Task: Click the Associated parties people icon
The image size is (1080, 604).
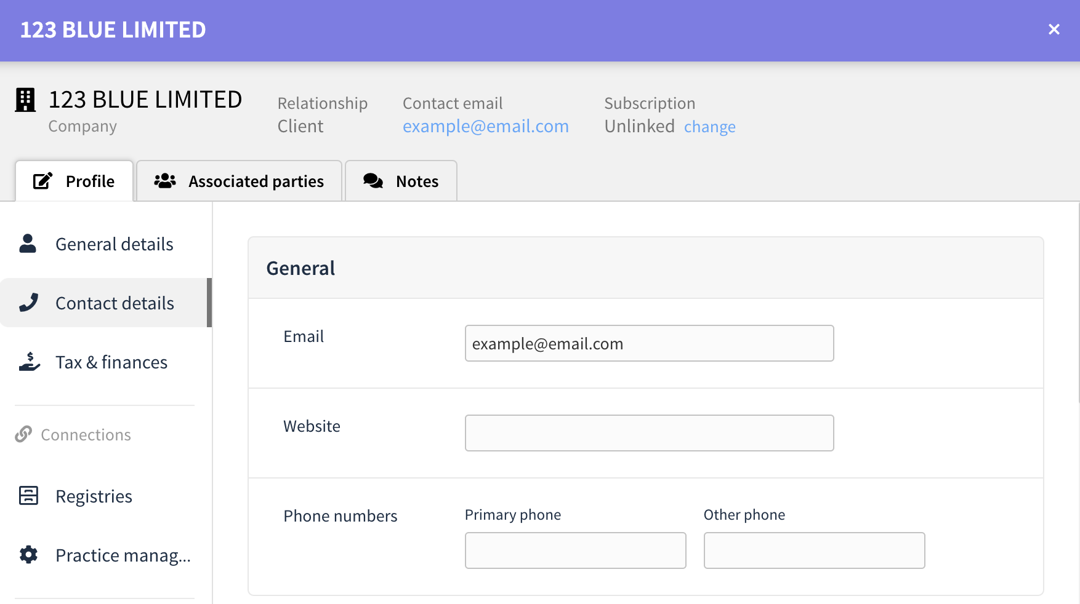Action: coord(165,181)
